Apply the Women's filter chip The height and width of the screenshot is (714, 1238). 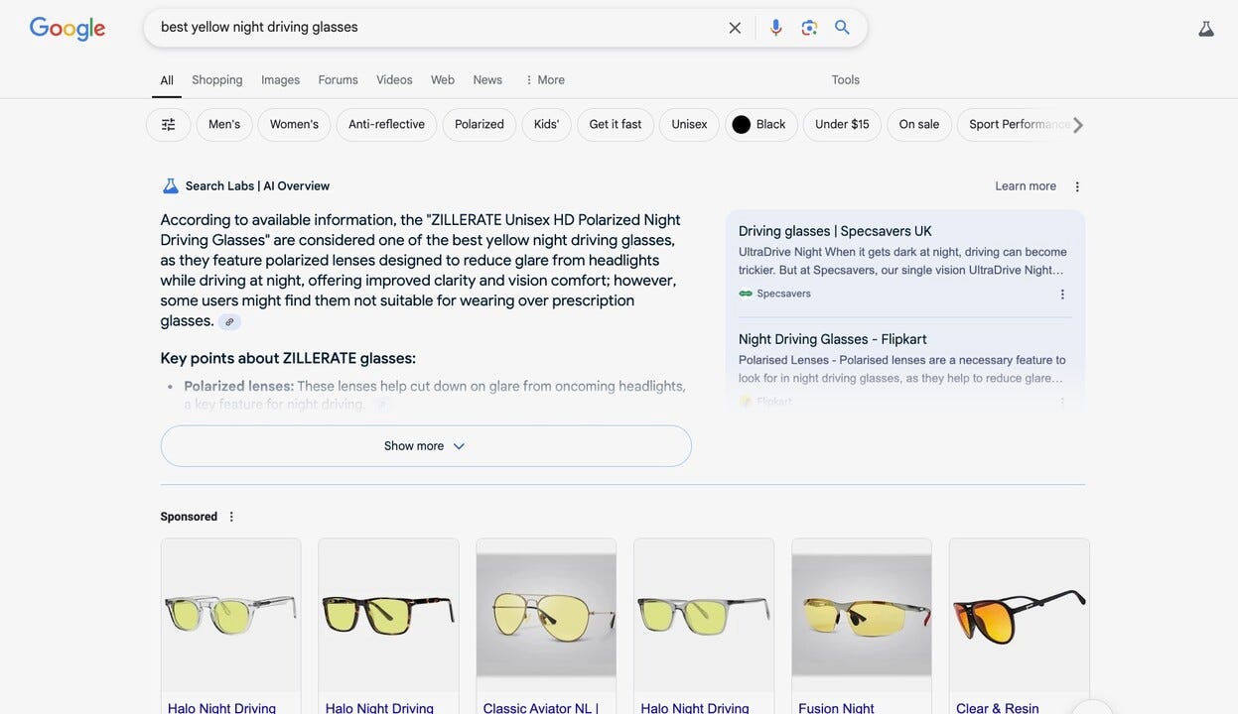294,125
